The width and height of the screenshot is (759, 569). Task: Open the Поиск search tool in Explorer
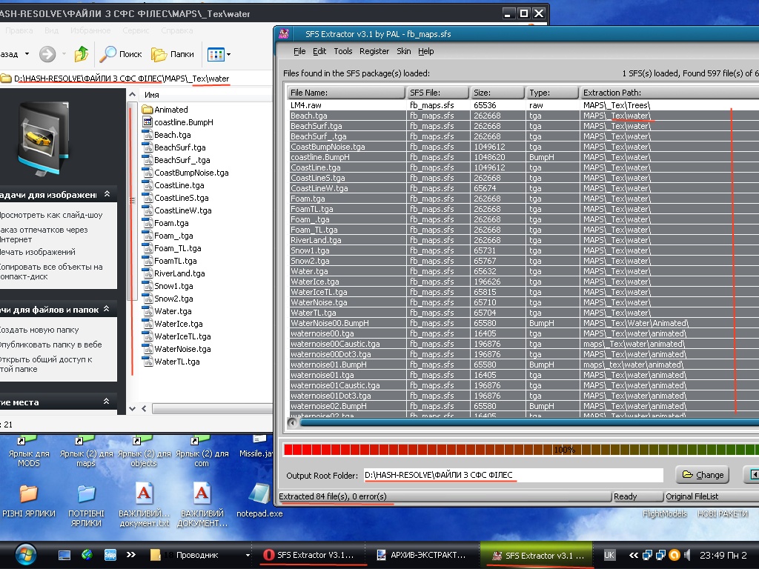coord(122,54)
